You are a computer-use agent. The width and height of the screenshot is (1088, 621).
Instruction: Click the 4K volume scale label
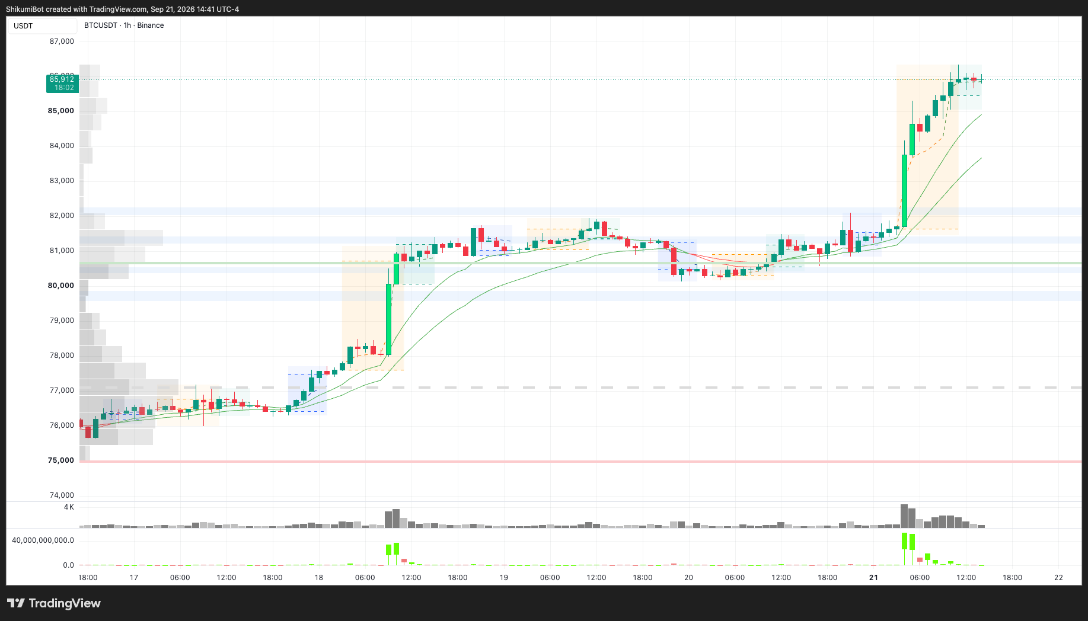(x=69, y=507)
